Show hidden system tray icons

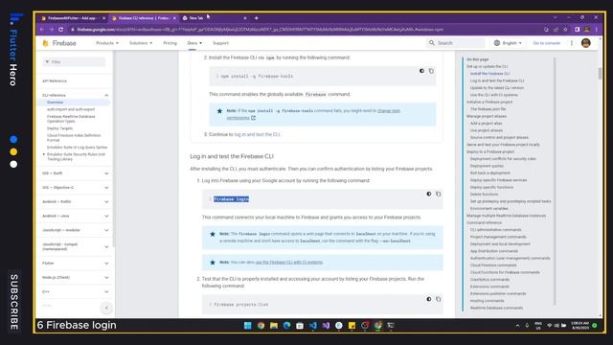pyautogui.click(x=517, y=326)
